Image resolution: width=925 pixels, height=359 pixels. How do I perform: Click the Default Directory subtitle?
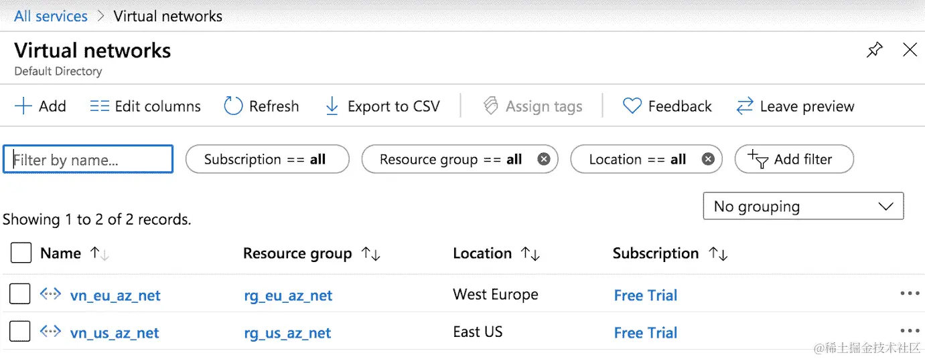[x=58, y=71]
